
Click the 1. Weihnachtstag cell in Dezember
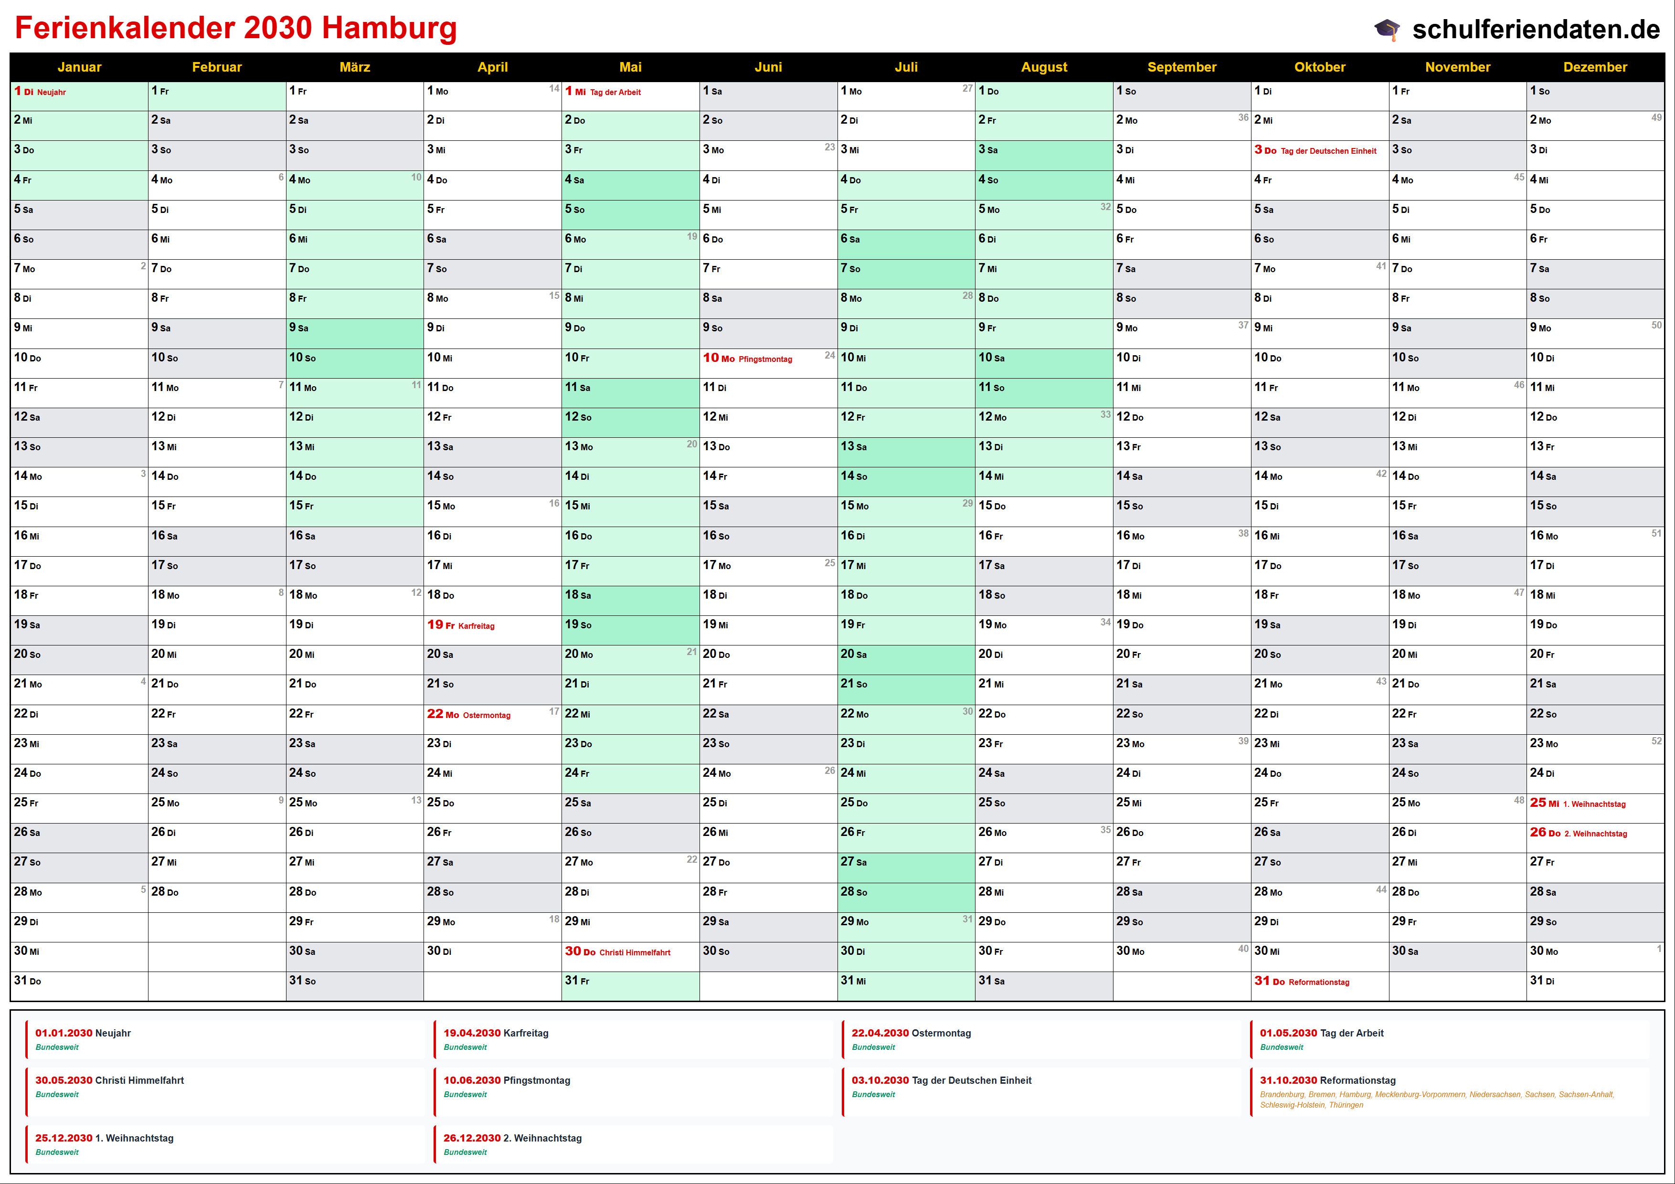coord(1595,803)
